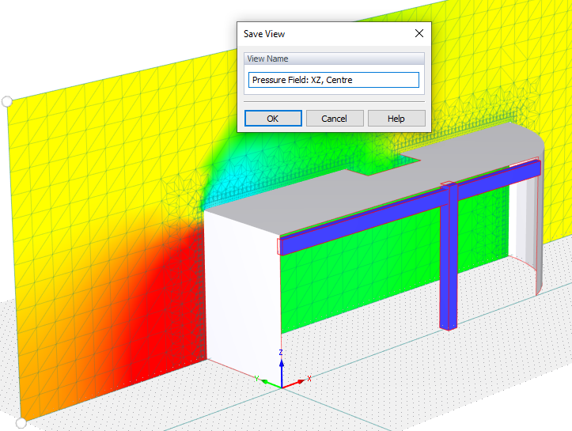Confirm the view name with OK

pos(273,119)
